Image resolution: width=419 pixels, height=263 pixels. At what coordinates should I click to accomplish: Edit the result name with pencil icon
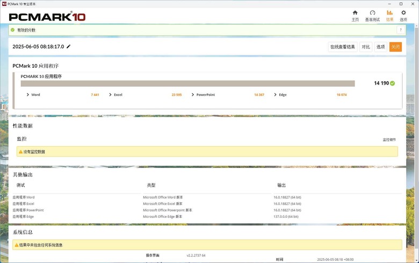click(68, 47)
